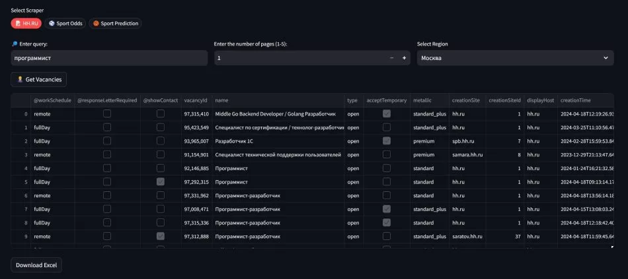Click the Get Vacancies button
Screen dimensions: 628x279
pyautogui.click(x=39, y=79)
